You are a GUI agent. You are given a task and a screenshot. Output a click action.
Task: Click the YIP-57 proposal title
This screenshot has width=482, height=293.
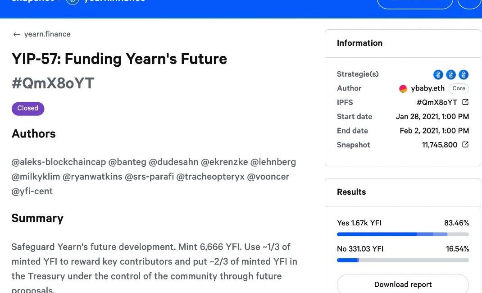pos(119,59)
